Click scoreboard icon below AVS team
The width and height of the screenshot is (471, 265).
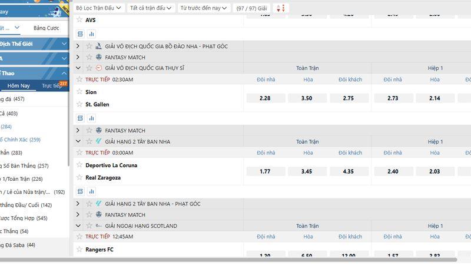(81, 34)
